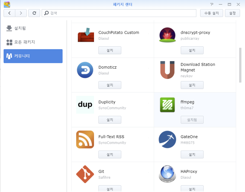Viewport: 245px width, 192px height.
Task: Click the green ffmpeg icon
Action: tap(167, 105)
